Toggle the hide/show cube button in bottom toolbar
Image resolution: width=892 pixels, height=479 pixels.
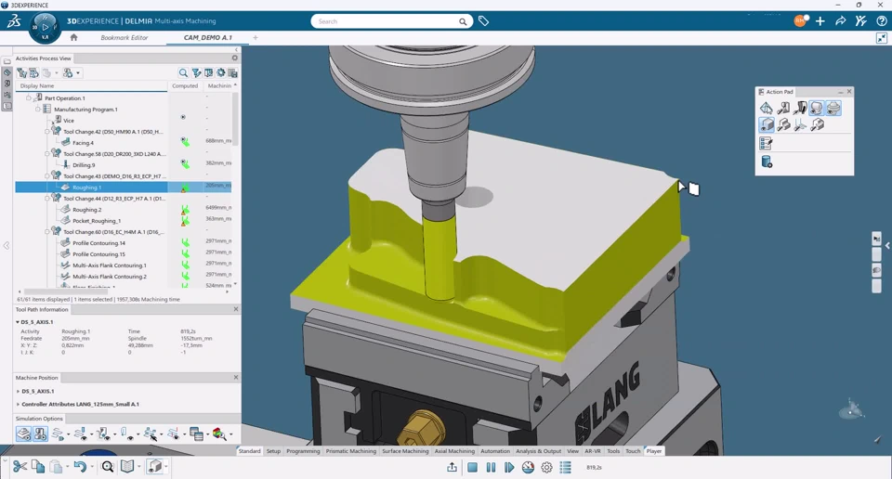tap(154, 467)
